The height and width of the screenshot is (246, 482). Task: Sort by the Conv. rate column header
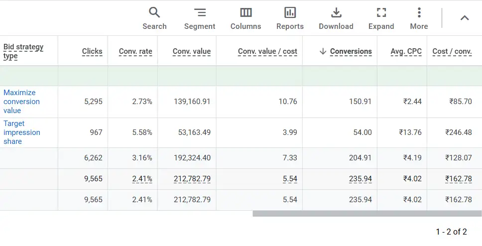click(x=135, y=51)
